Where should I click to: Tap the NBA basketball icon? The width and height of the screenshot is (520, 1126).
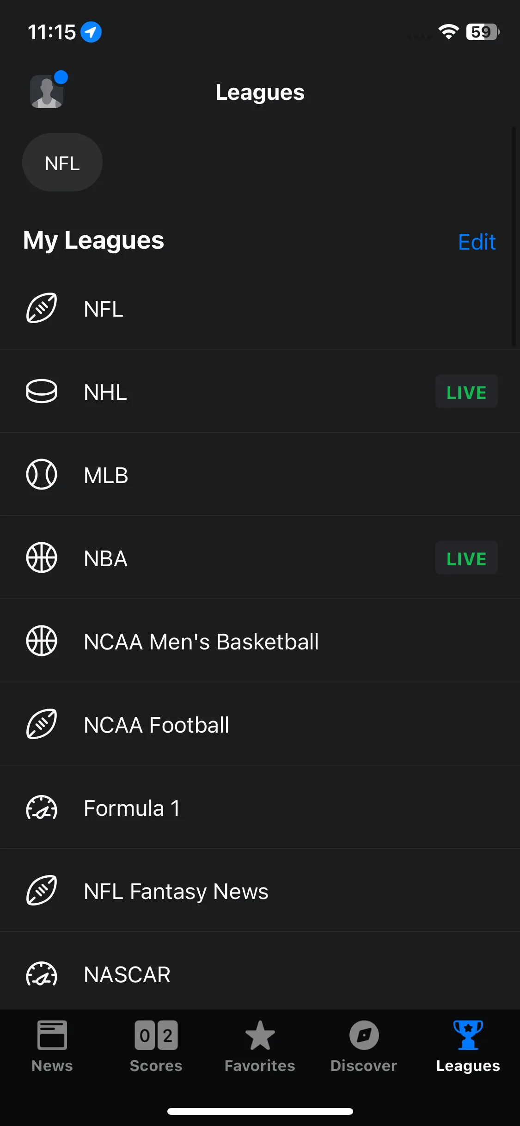coord(42,557)
